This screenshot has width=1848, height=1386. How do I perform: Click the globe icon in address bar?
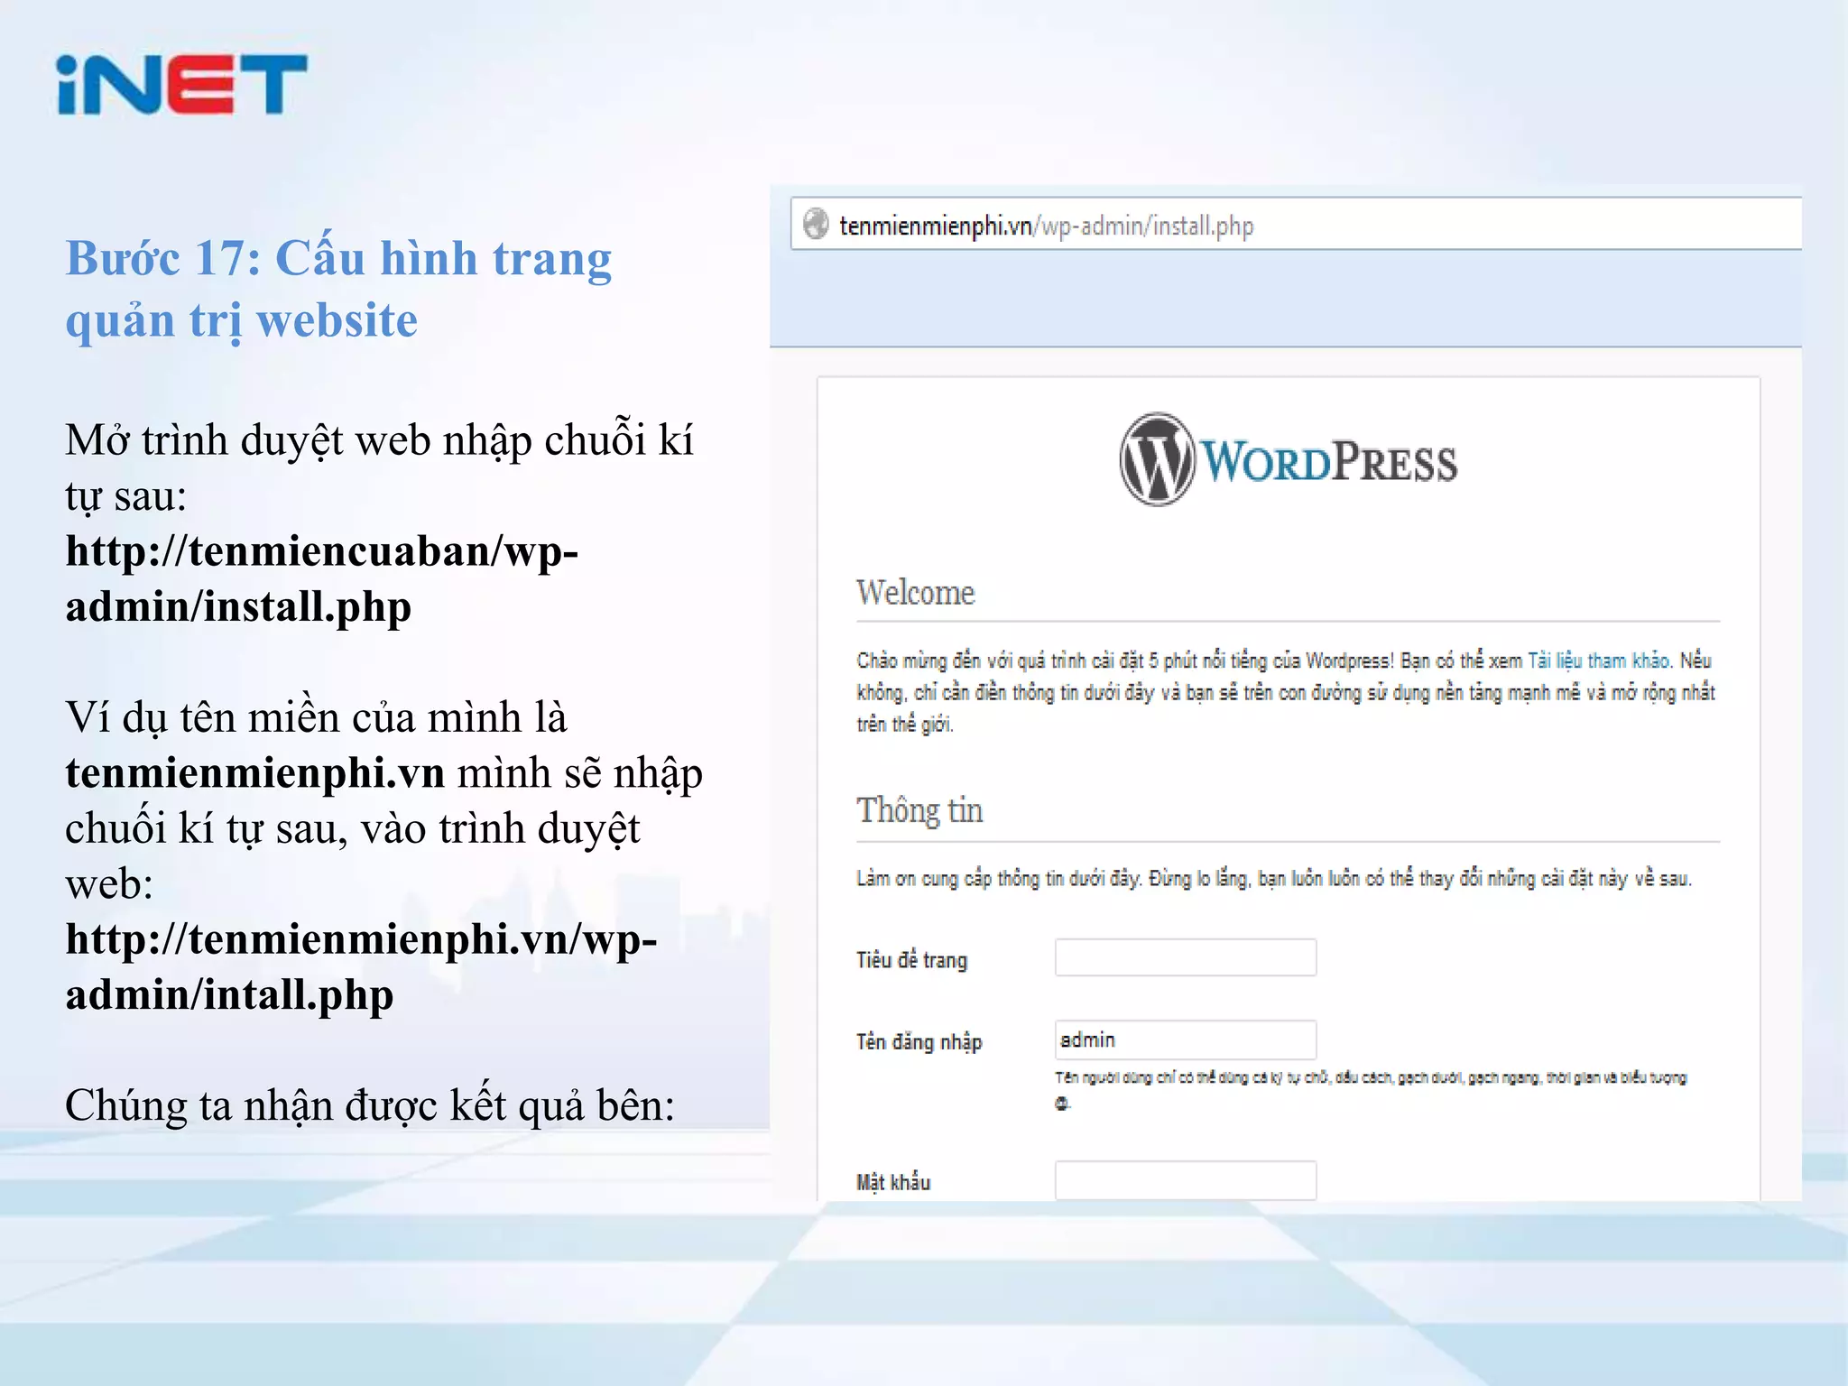tap(816, 224)
